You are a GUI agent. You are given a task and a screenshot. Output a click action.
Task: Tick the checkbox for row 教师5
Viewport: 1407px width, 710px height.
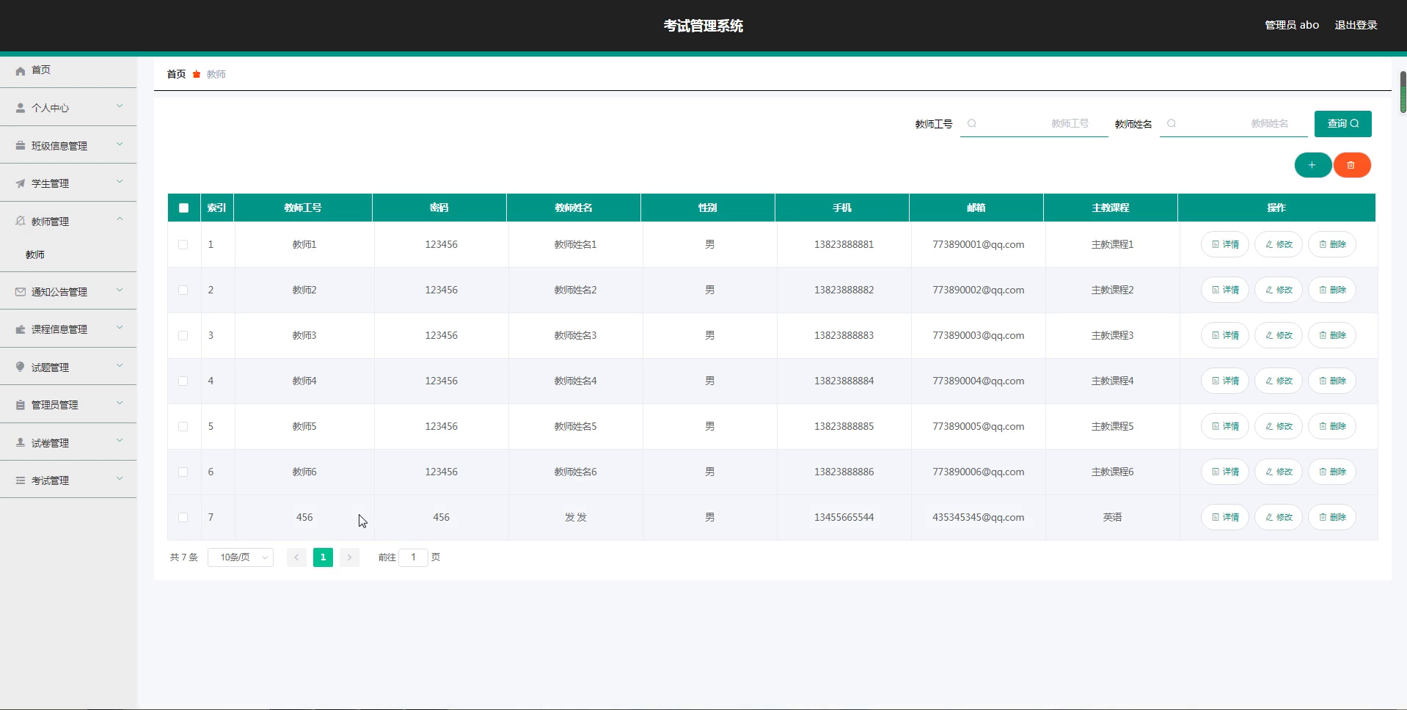pos(183,426)
